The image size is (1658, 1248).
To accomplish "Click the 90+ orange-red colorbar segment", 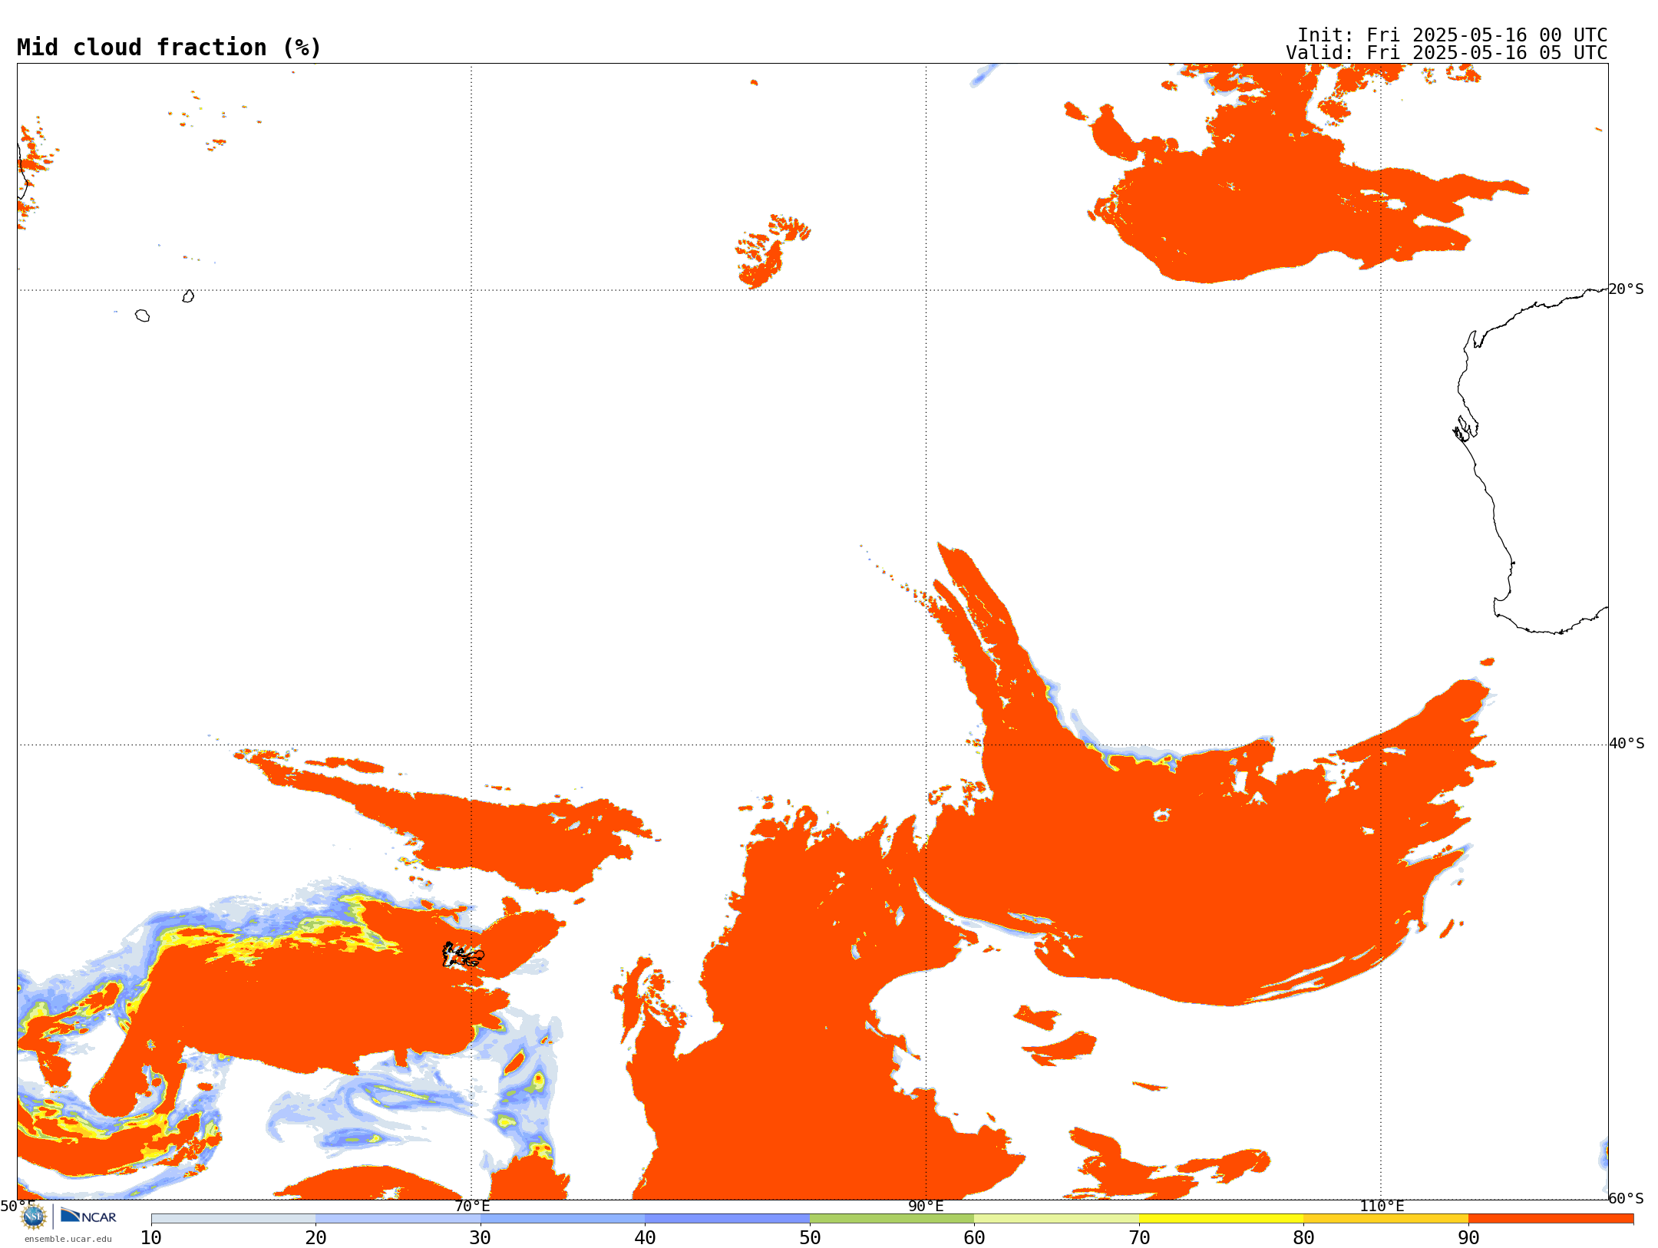I will [x=1551, y=1219].
